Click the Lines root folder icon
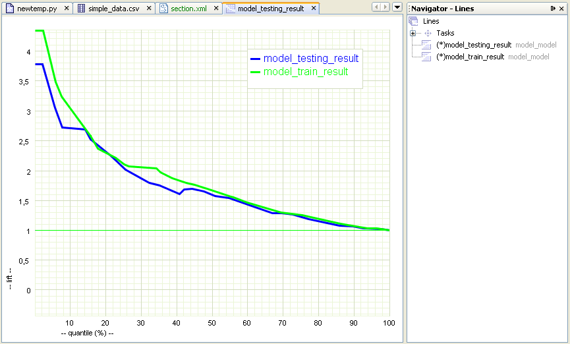Image resolution: width=570 pixels, height=344 pixels. point(413,21)
